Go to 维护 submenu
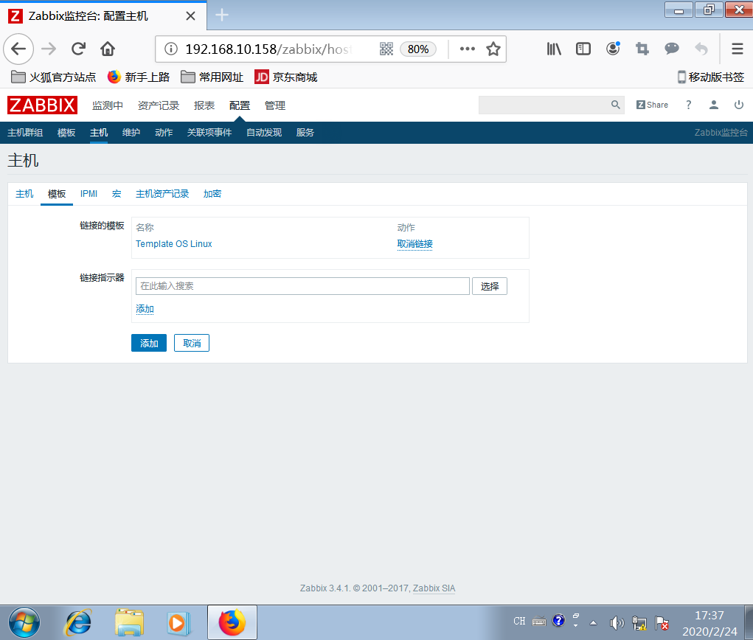753x640 pixels. [131, 133]
